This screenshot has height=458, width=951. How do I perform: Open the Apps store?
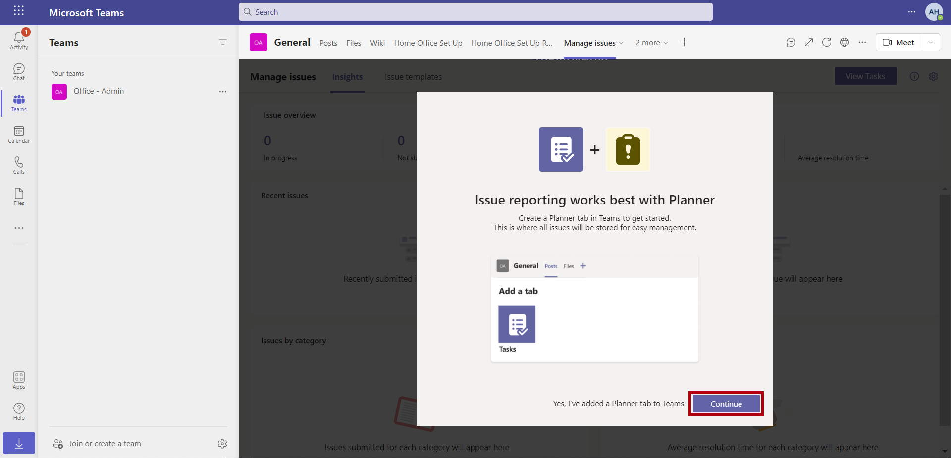[x=19, y=380]
